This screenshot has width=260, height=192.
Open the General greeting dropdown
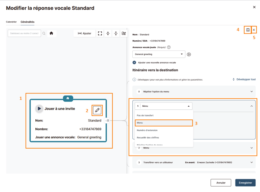point(159,54)
